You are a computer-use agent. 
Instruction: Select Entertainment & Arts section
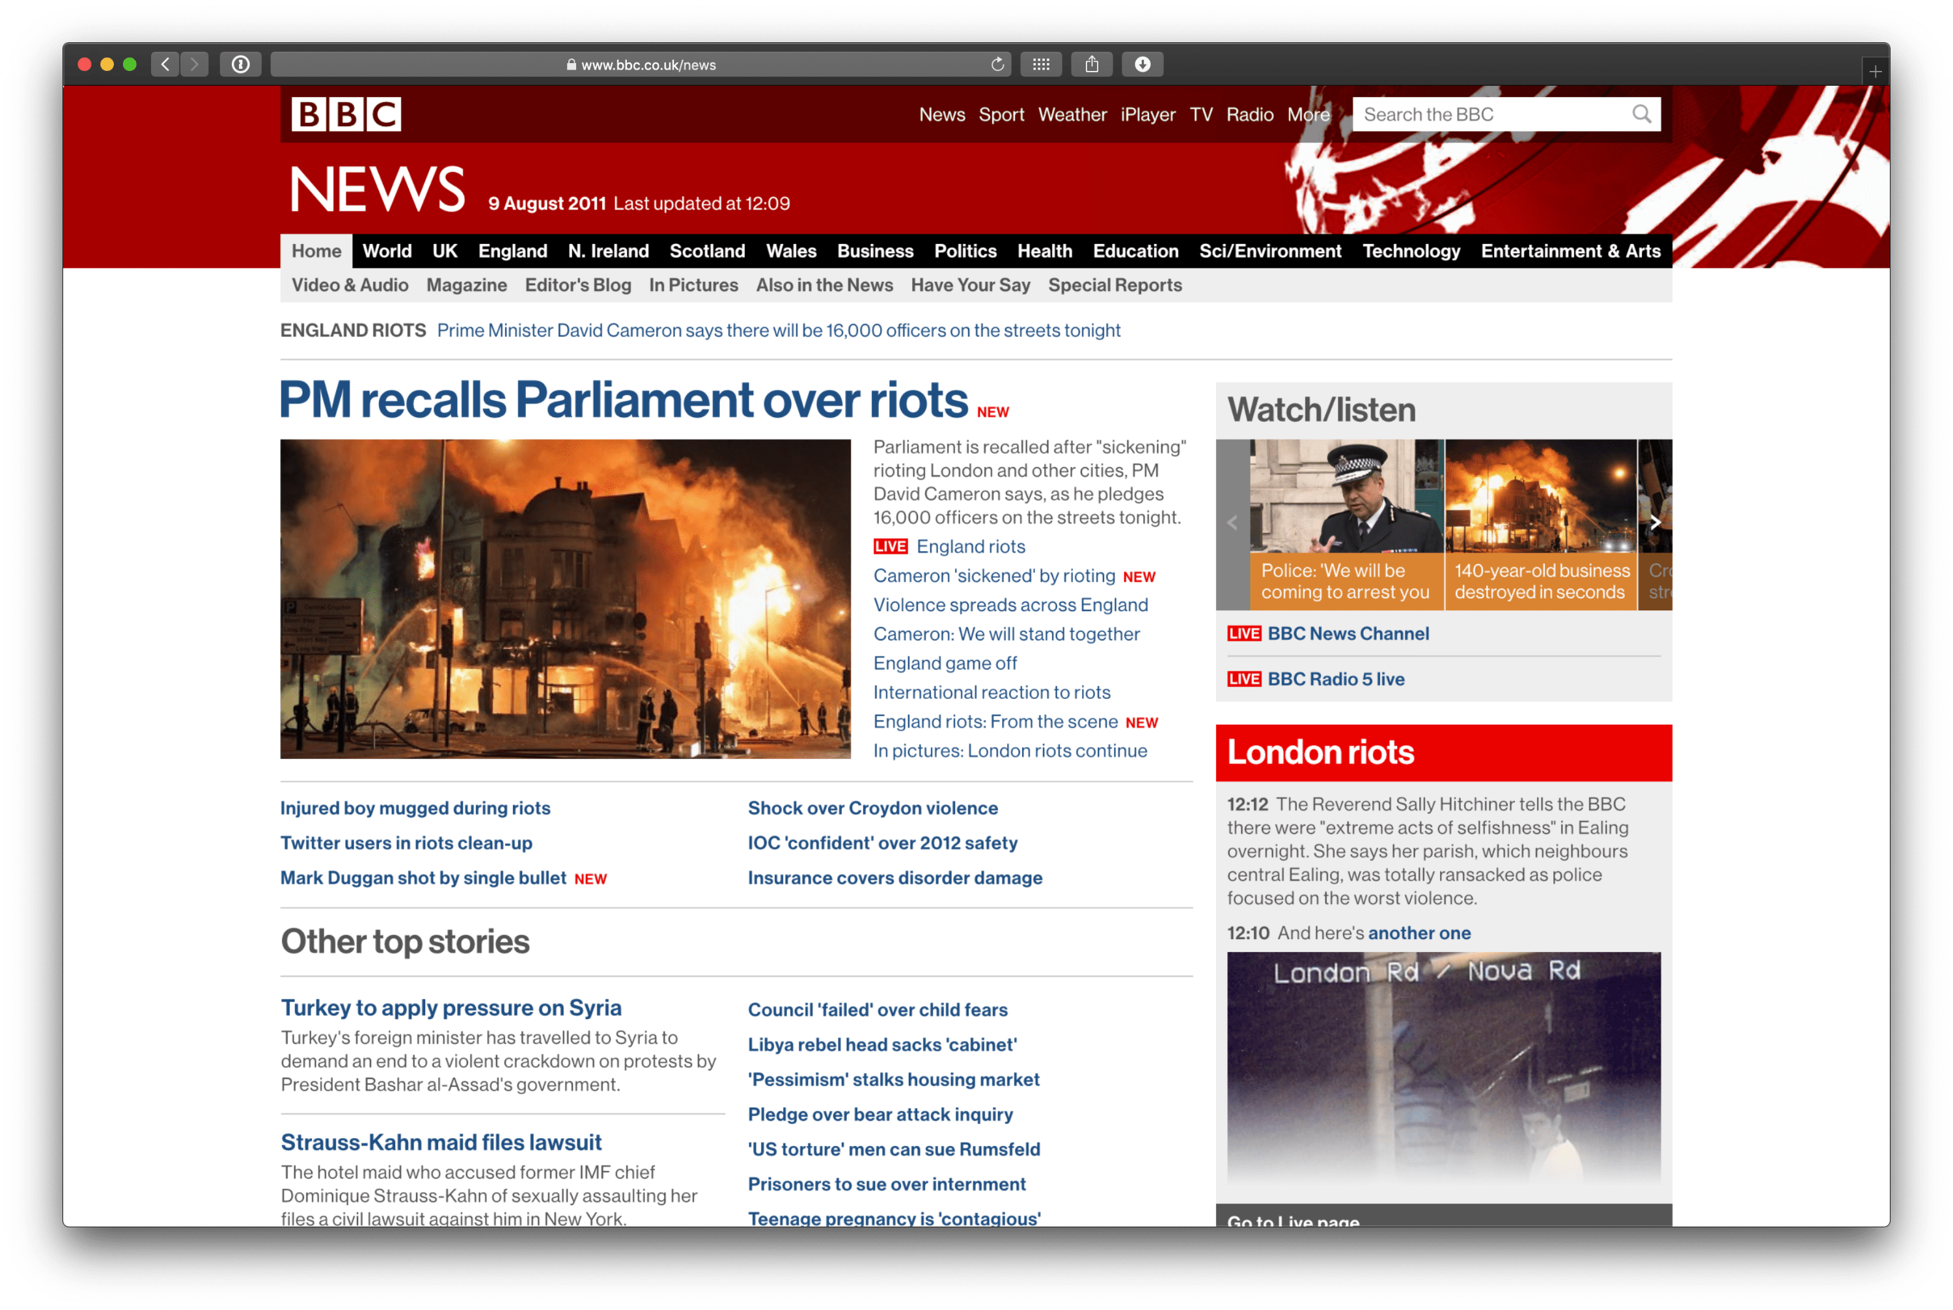click(x=1570, y=251)
